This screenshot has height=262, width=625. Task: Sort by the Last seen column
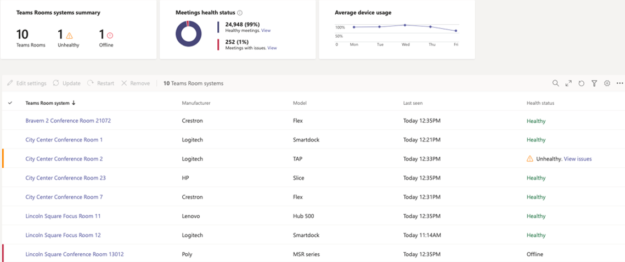pos(413,103)
